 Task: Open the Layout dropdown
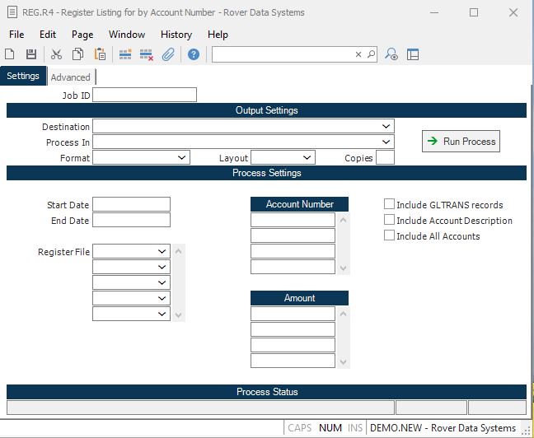[307, 157]
